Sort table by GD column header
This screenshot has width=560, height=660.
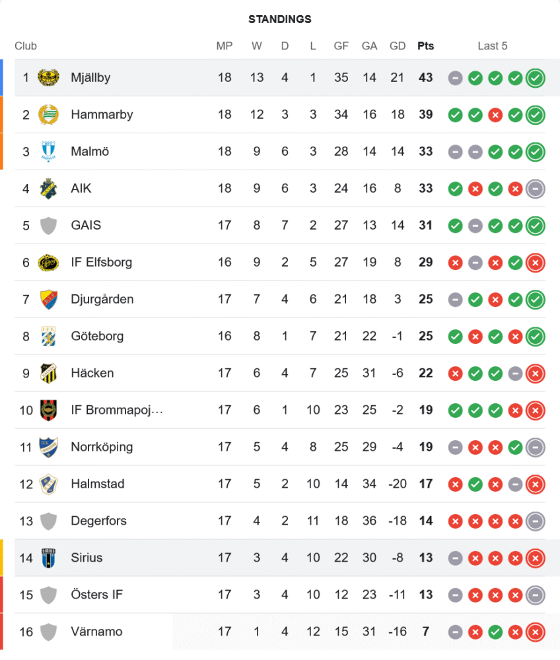[398, 46]
